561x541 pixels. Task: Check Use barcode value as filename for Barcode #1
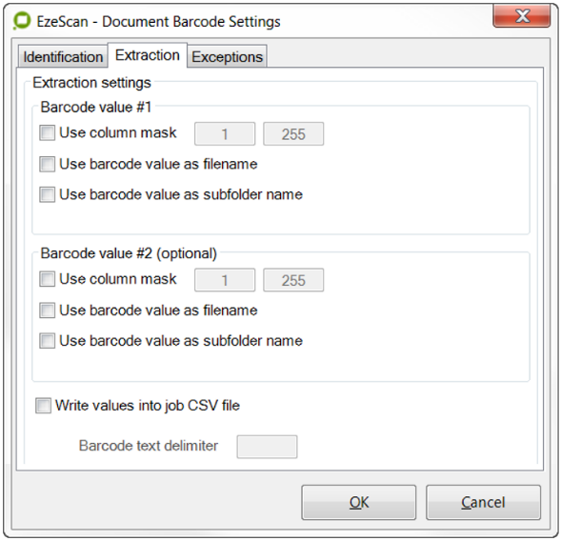48,164
